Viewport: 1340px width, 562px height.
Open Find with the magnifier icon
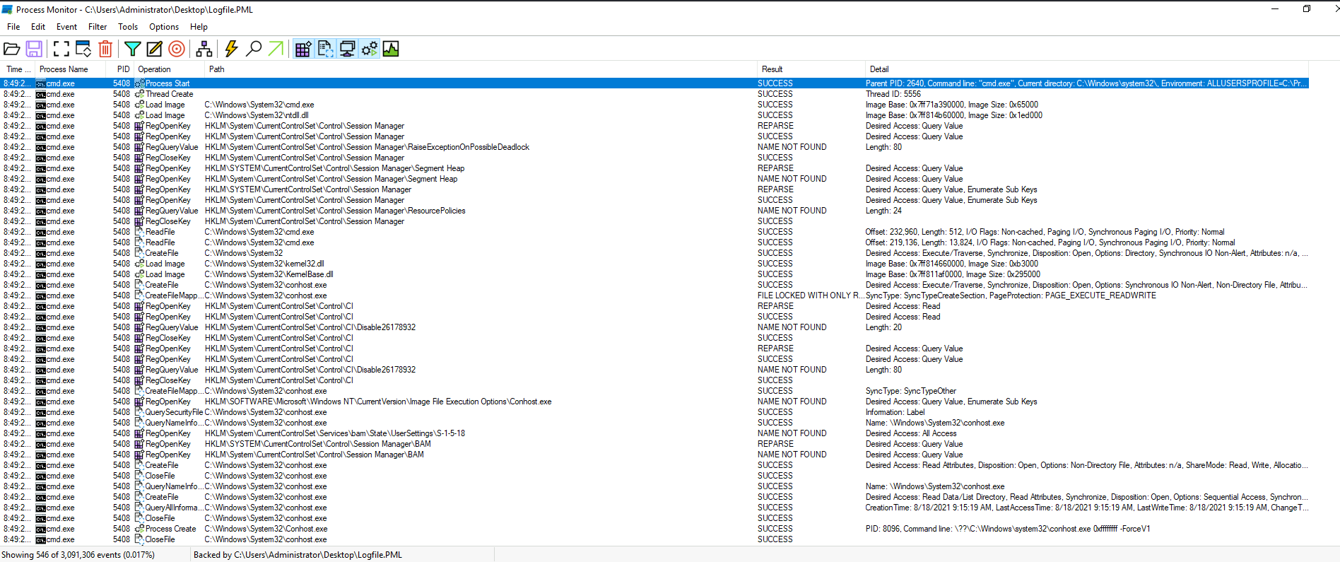pyautogui.click(x=253, y=49)
